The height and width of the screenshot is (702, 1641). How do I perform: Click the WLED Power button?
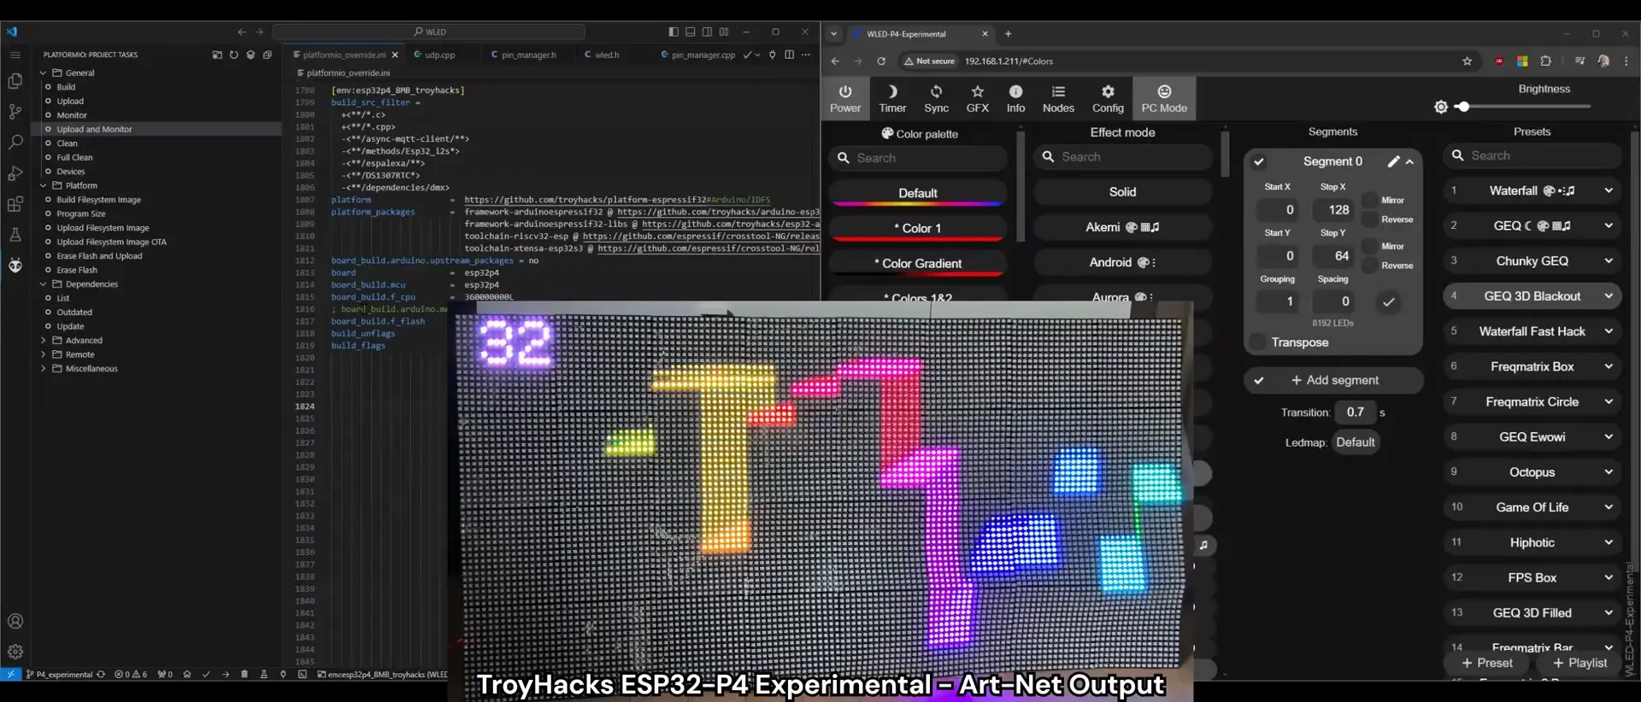(844, 98)
